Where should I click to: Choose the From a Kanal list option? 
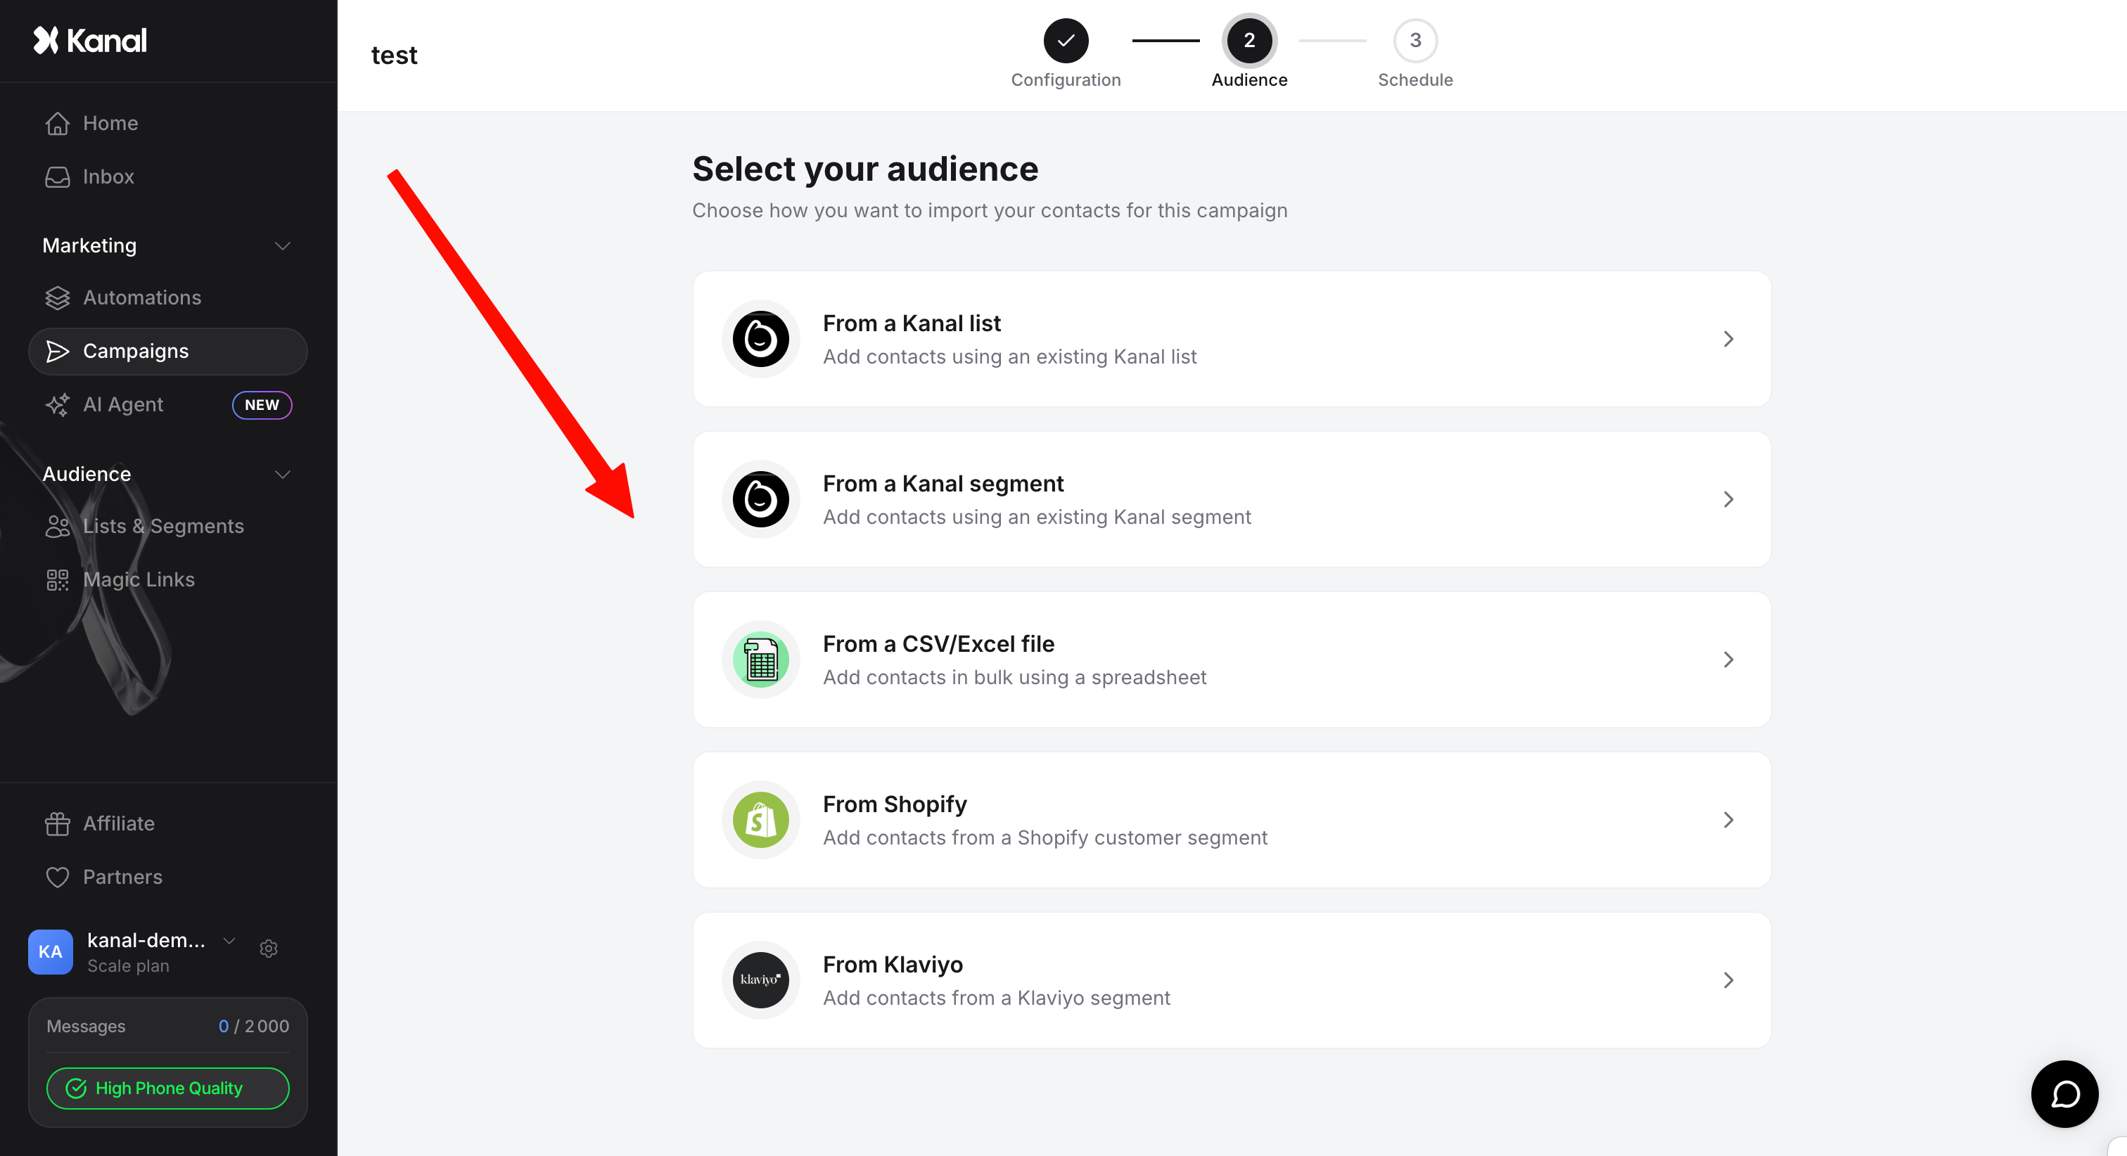pyautogui.click(x=1231, y=340)
